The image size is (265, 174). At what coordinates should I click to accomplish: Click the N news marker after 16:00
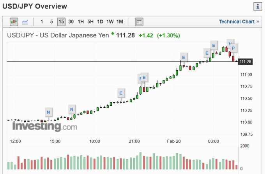pos(72,110)
